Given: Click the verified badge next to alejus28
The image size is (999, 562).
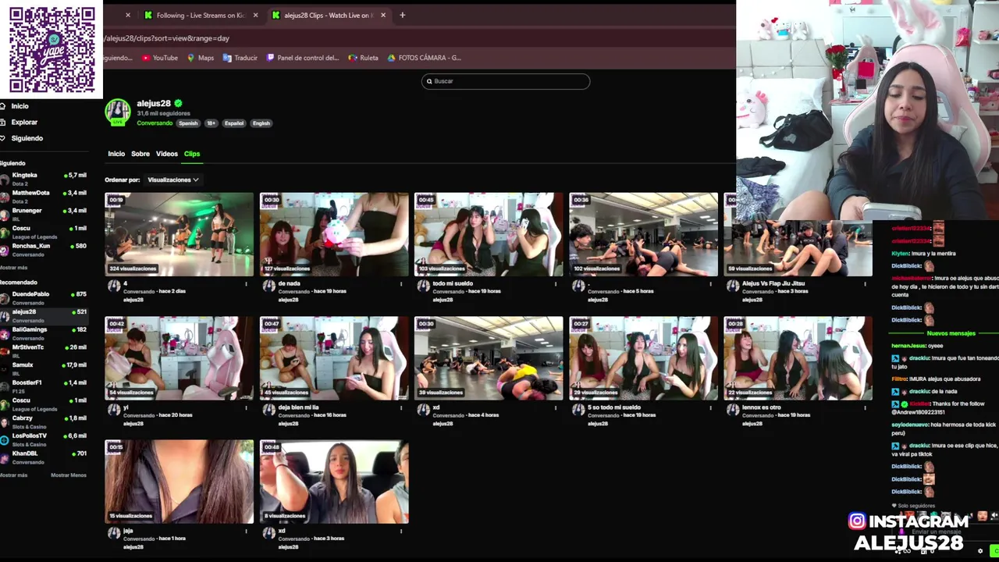Looking at the screenshot, I should (x=178, y=103).
